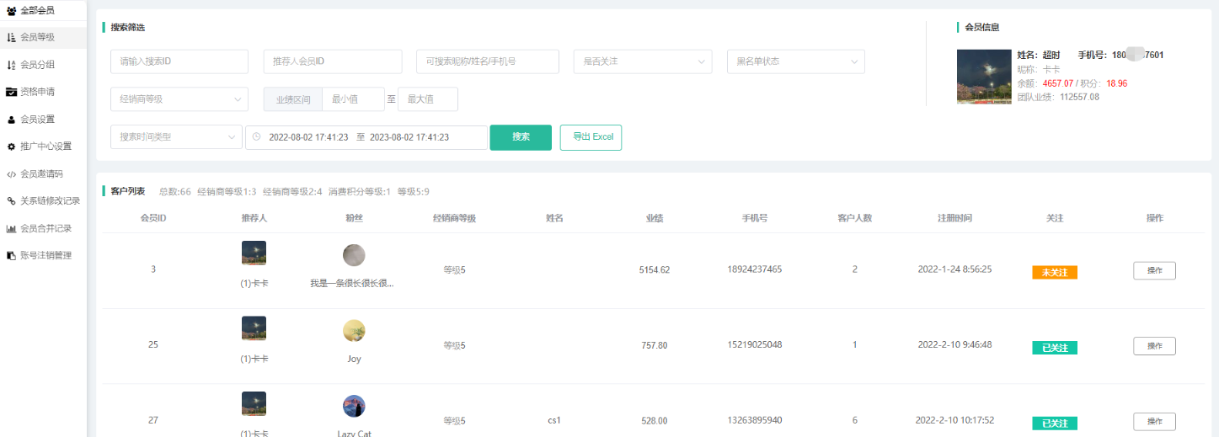Click the 资格申请 folder icon
Screen dimensions: 1219x437
(11, 92)
